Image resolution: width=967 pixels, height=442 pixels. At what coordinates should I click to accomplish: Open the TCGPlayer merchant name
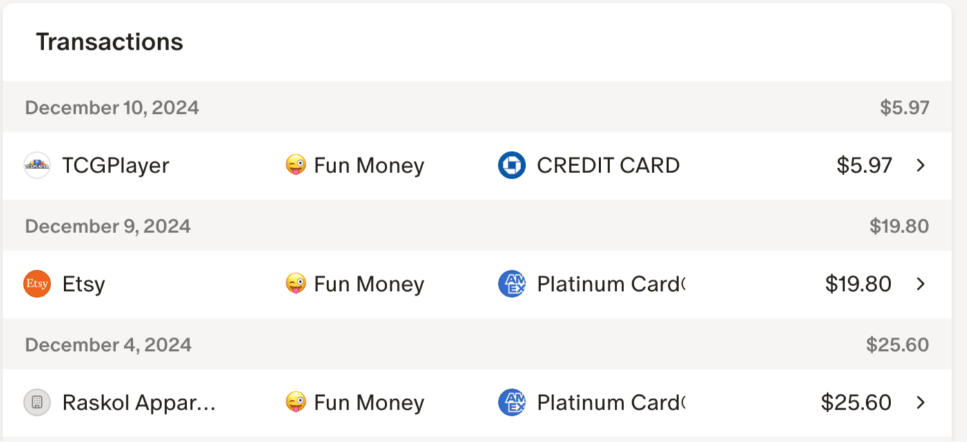[115, 165]
